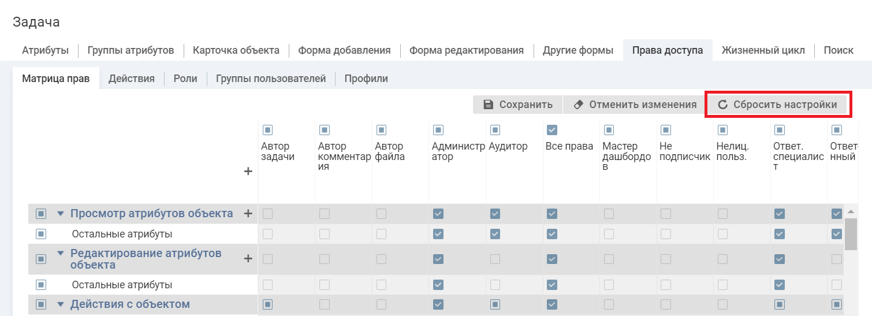The width and height of the screenshot is (872, 316).
Task: Click the floppy disk Сохранить icon
Action: click(x=489, y=105)
